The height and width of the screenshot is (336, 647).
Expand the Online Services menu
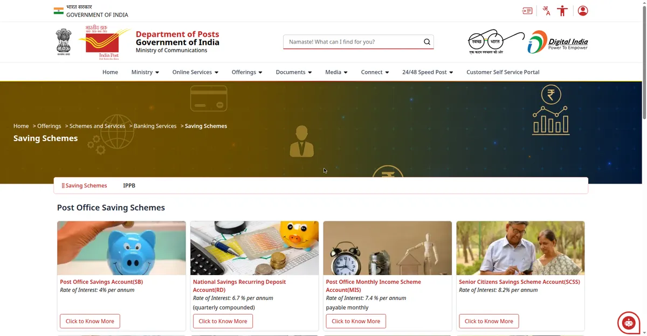[x=195, y=72]
